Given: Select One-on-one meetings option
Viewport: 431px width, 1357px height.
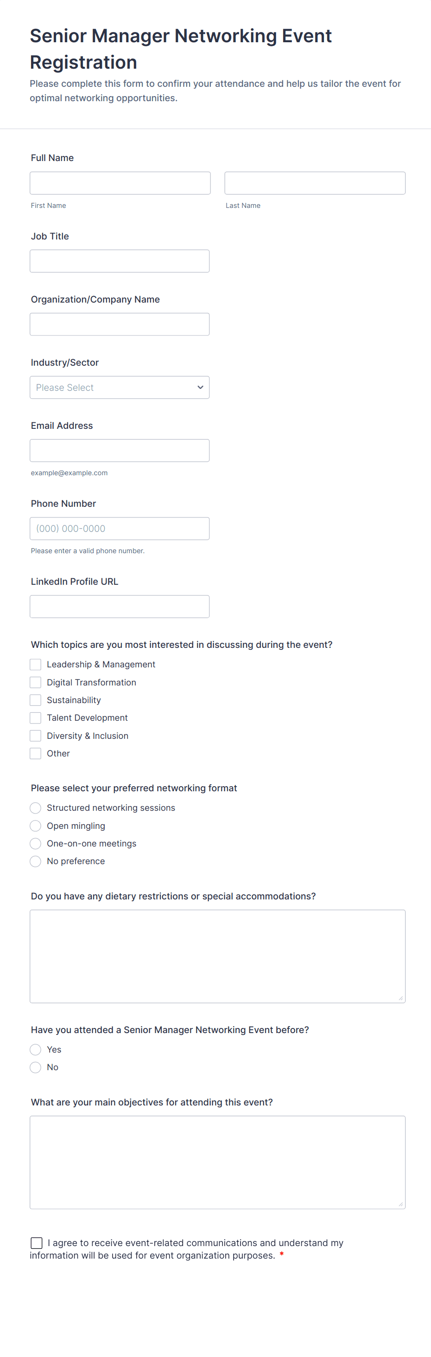Looking at the screenshot, I should click(35, 843).
